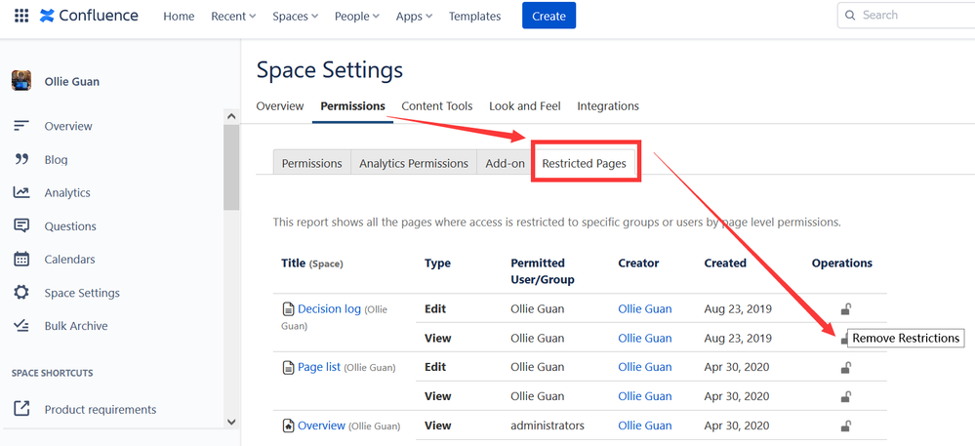Open Questions in the sidebar

click(x=70, y=226)
